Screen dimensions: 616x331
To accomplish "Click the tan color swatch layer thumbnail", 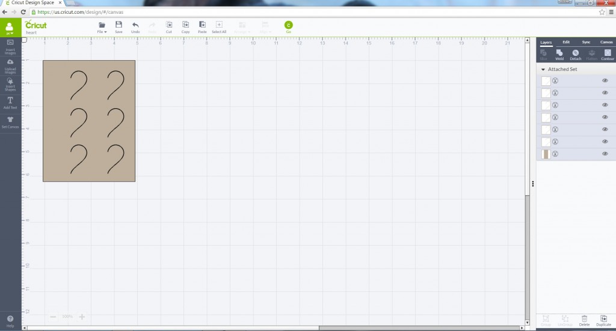I will (x=546, y=154).
